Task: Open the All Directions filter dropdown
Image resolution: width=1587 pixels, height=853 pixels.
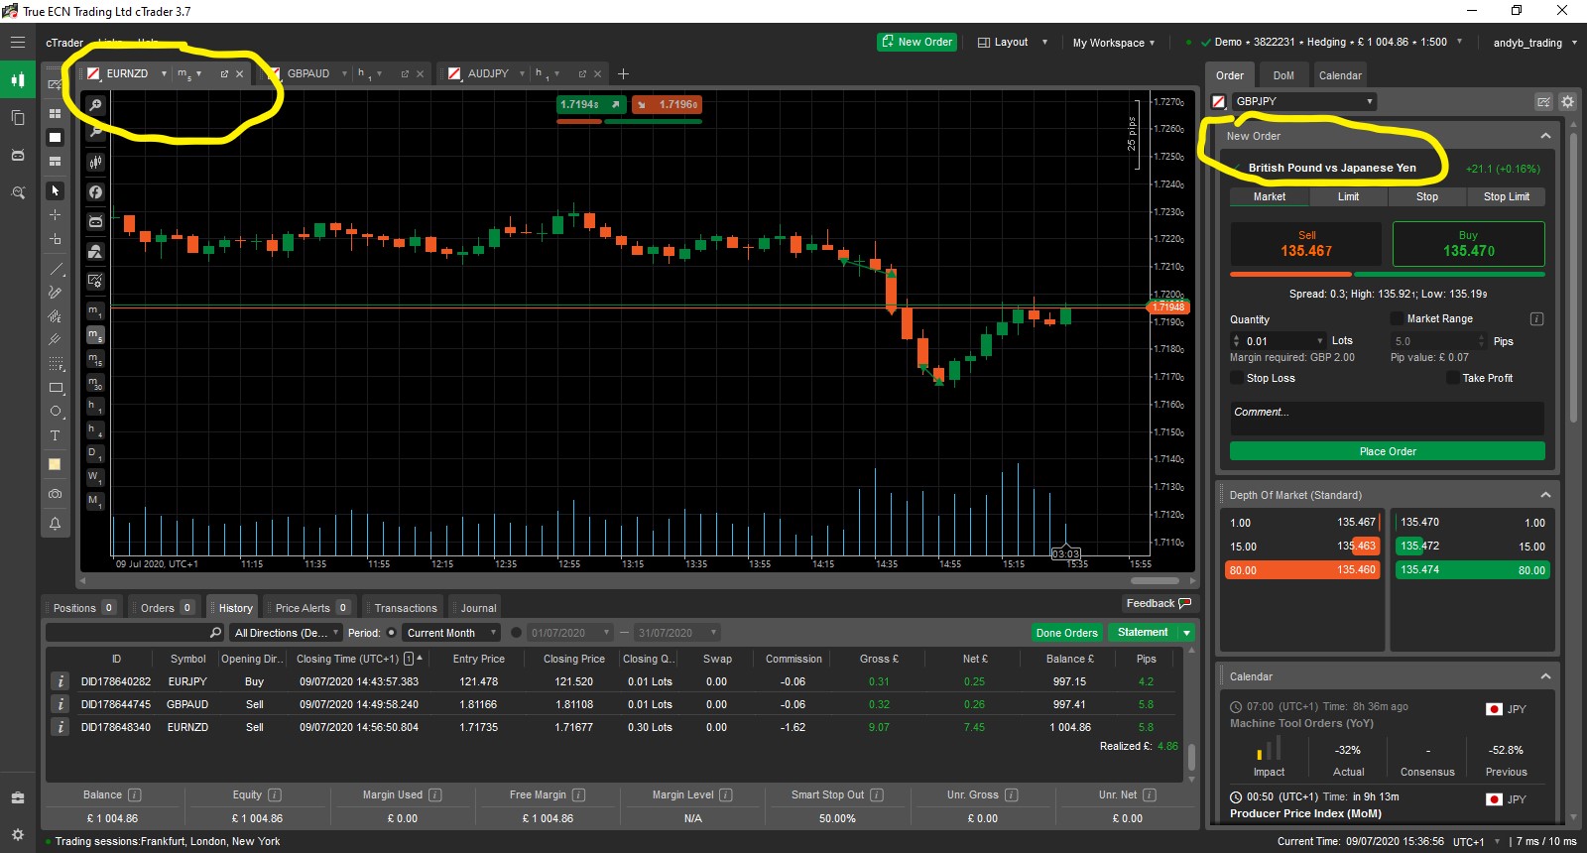Action: [x=286, y=633]
